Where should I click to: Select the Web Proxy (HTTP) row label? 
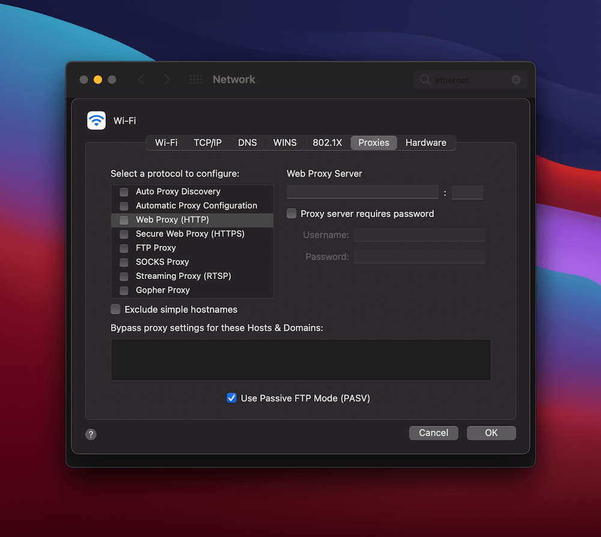(172, 219)
